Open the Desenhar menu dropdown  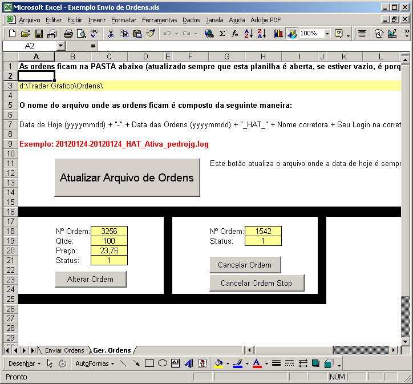coord(25,363)
